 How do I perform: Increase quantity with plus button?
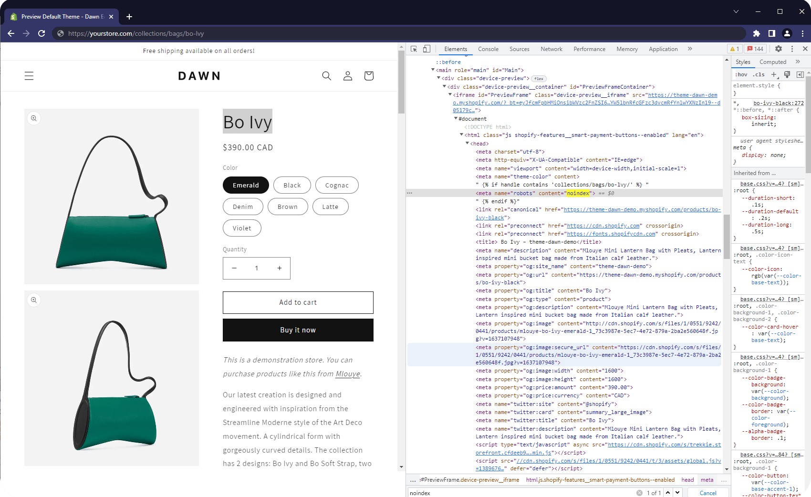(280, 268)
